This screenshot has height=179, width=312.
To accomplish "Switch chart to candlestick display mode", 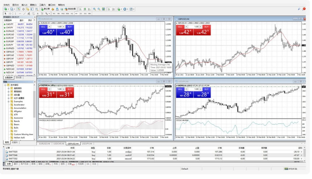I will pyautogui.click(x=85, y=9).
